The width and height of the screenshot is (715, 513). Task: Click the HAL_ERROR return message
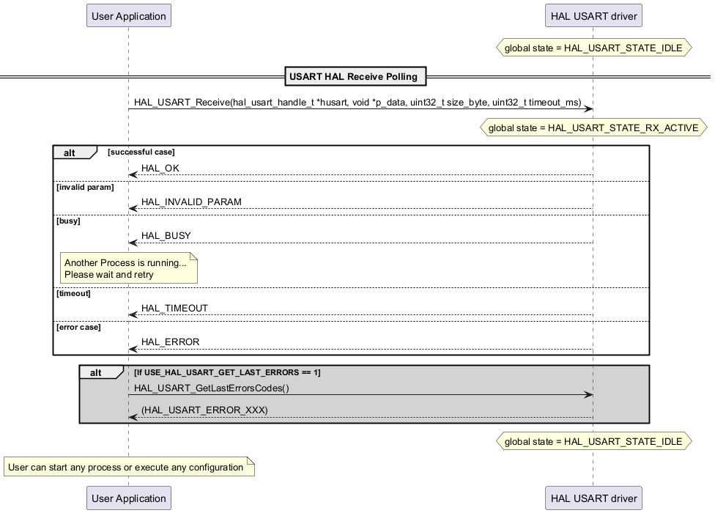170,342
